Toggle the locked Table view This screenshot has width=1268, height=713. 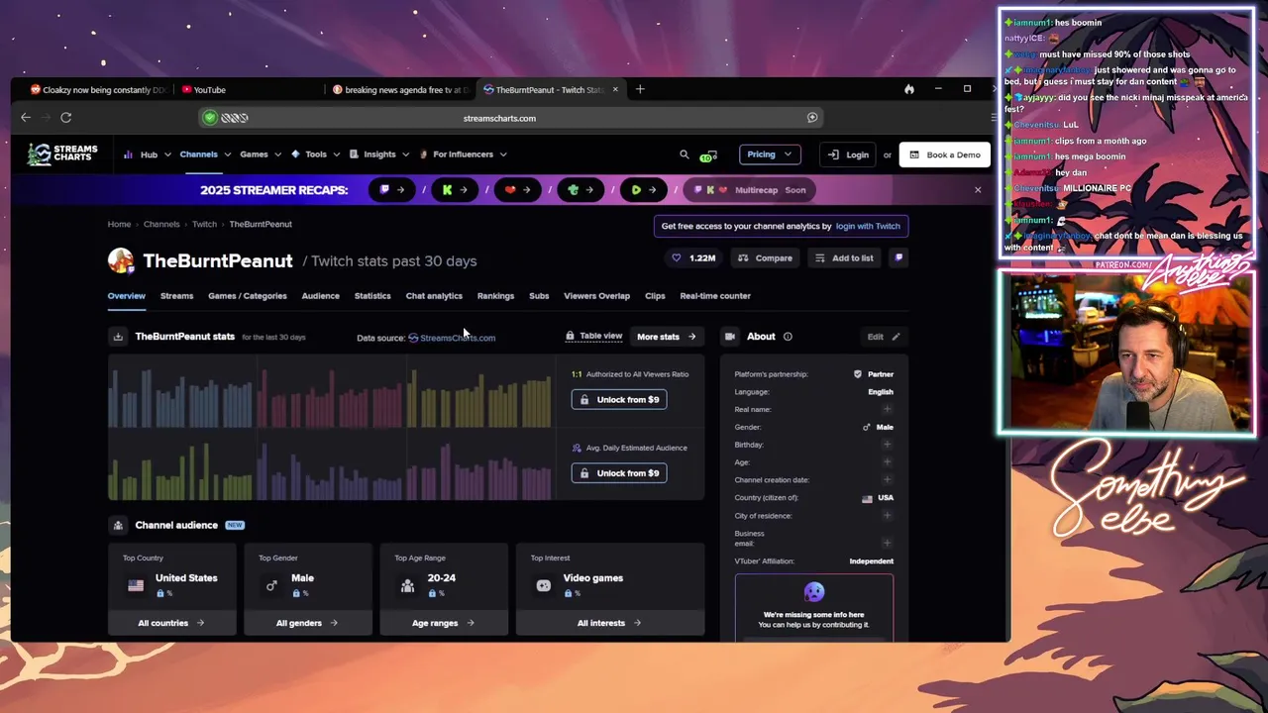pos(593,336)
